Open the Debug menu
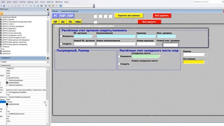Screen dimensions: 224x126 tap(30, 2)
